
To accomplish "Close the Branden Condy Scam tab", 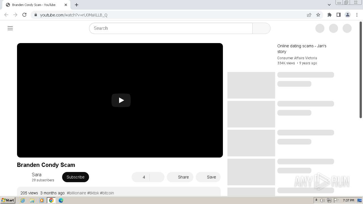I will (x=66, y=5).
